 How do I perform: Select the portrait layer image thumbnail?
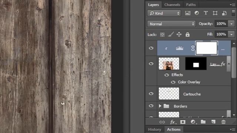169,64
